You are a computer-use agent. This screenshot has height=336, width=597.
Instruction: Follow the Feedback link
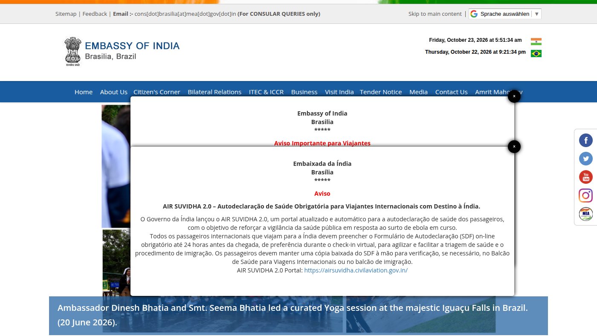[95, 14]
